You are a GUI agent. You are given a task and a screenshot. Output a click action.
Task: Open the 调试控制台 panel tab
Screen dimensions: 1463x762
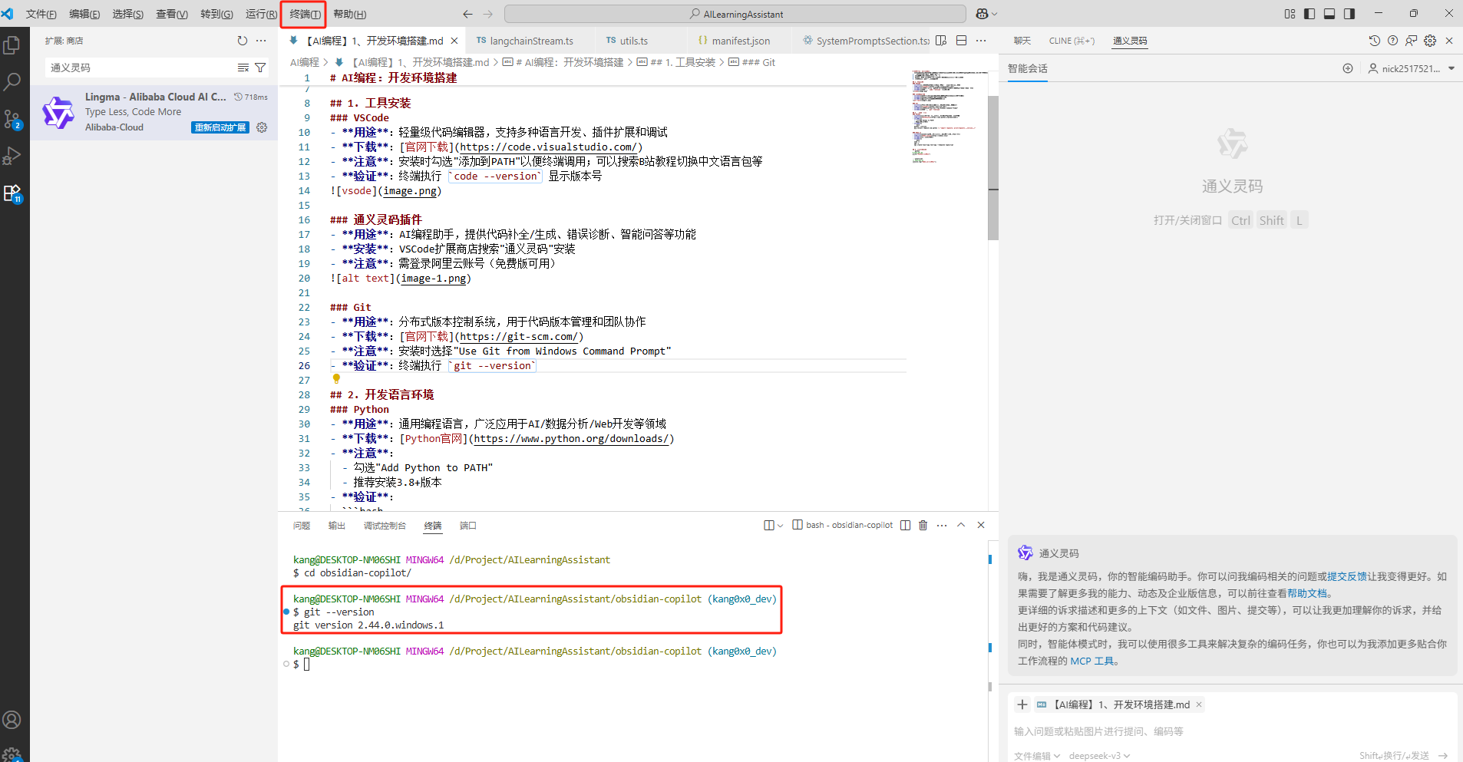pyautogui.click(x=385, y=526)
